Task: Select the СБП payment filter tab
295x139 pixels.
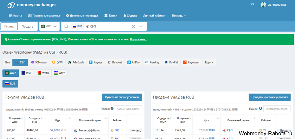Action: click(20, 62)
